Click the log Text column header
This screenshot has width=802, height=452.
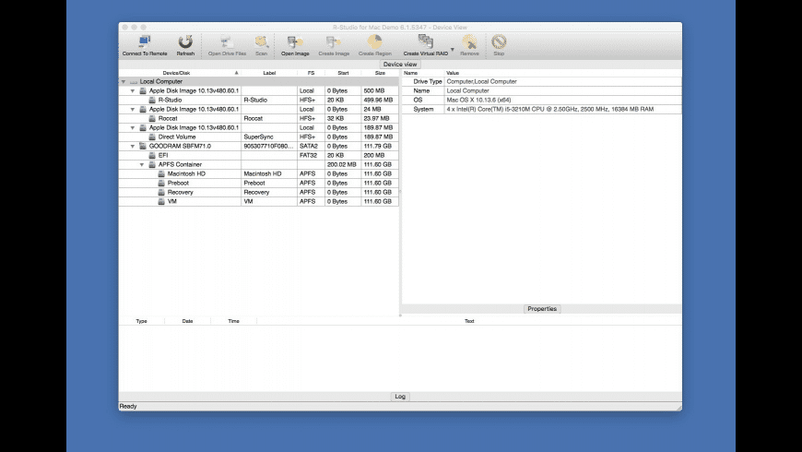(x=469, y=321)
